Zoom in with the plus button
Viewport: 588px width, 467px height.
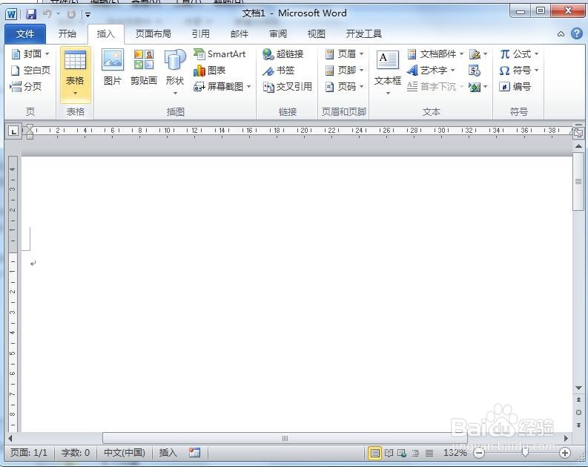point(565,453)
